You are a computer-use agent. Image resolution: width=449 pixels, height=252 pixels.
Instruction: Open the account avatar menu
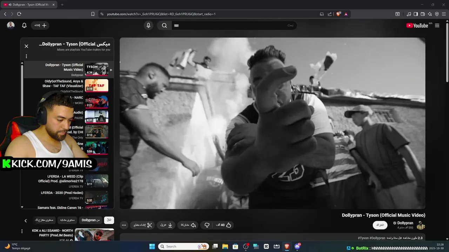(x=11, y=25)
